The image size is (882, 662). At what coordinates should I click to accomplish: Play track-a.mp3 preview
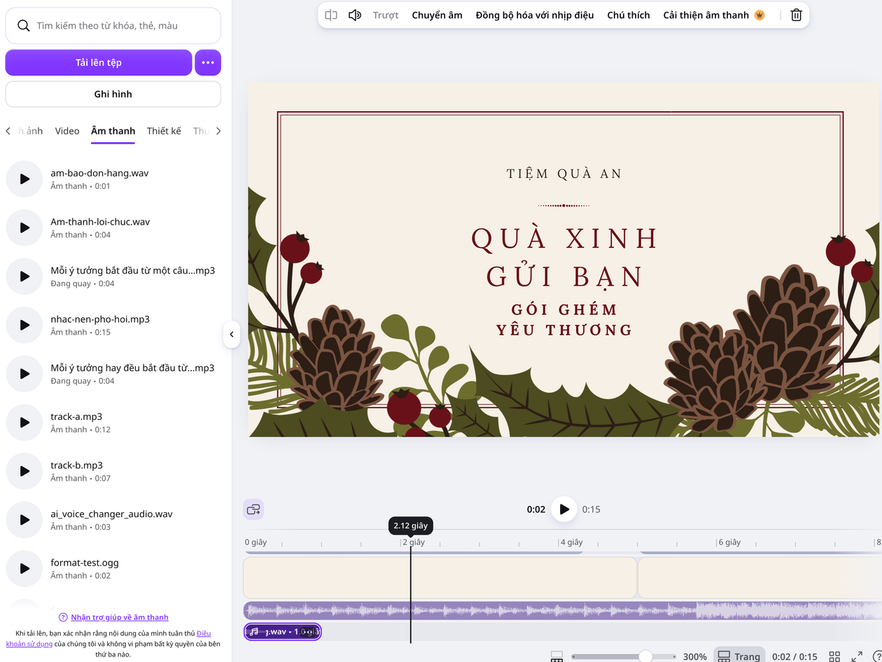click(24, 422)
